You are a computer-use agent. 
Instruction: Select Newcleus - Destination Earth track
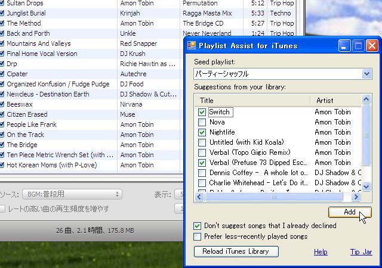pyautogui.click(x=48, y=94)
